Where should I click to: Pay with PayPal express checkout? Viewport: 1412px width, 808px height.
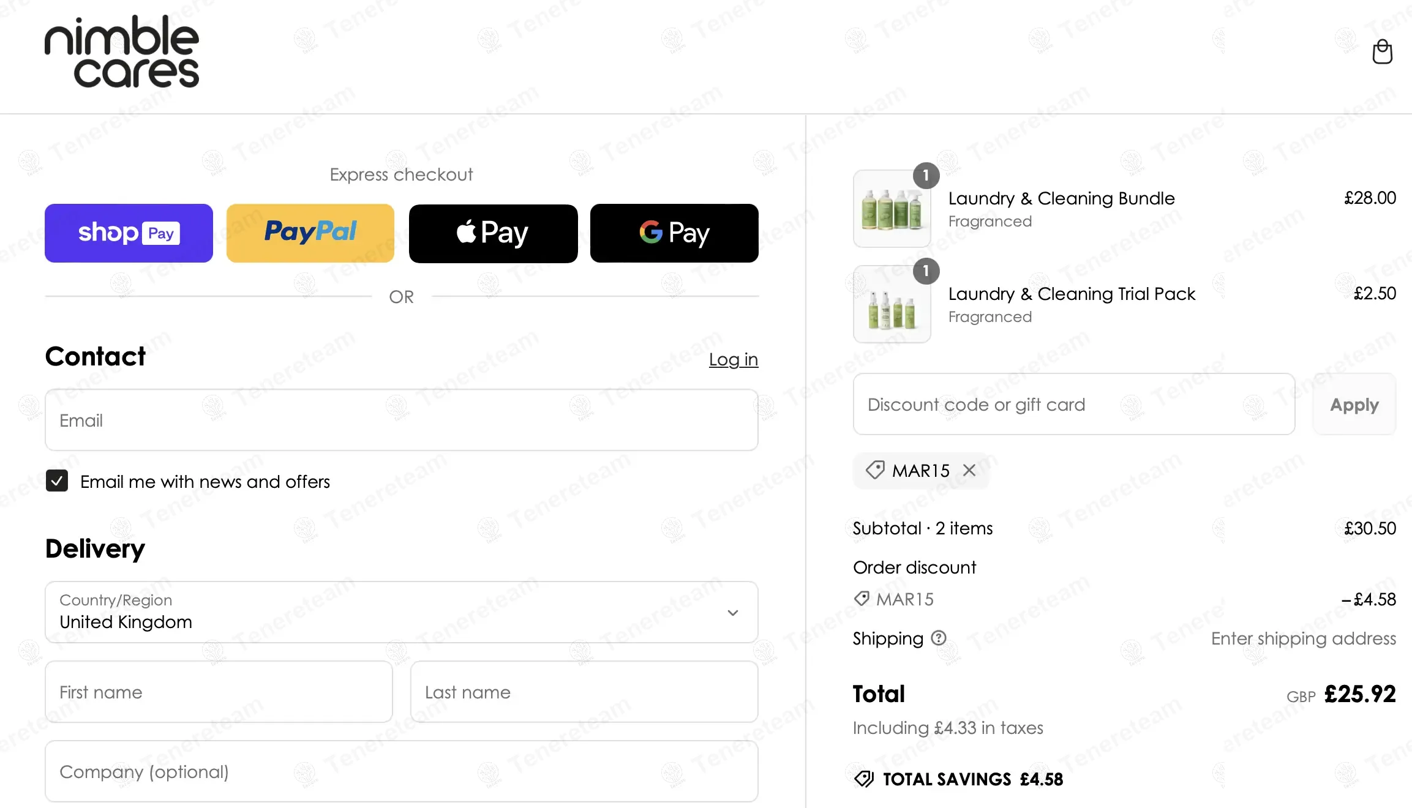tap(310, 233)
